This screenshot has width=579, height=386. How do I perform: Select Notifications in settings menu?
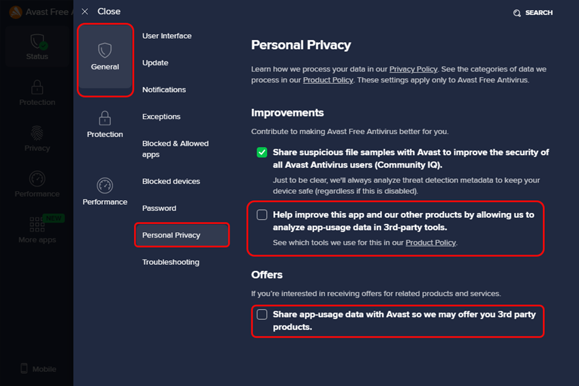tap(164, 90)
